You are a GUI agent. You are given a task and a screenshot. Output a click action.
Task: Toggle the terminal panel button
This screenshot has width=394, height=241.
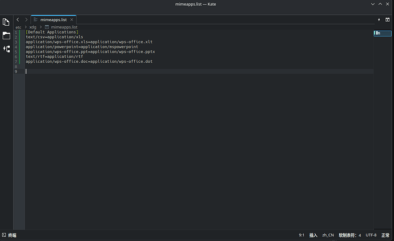click(x=9, y=235)
